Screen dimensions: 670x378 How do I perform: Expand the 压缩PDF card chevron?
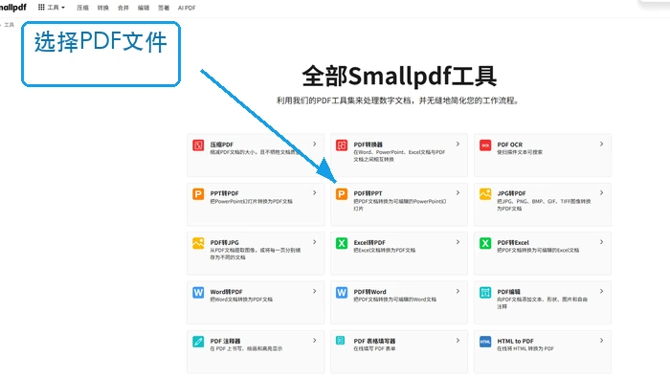(x=315, y=144)
